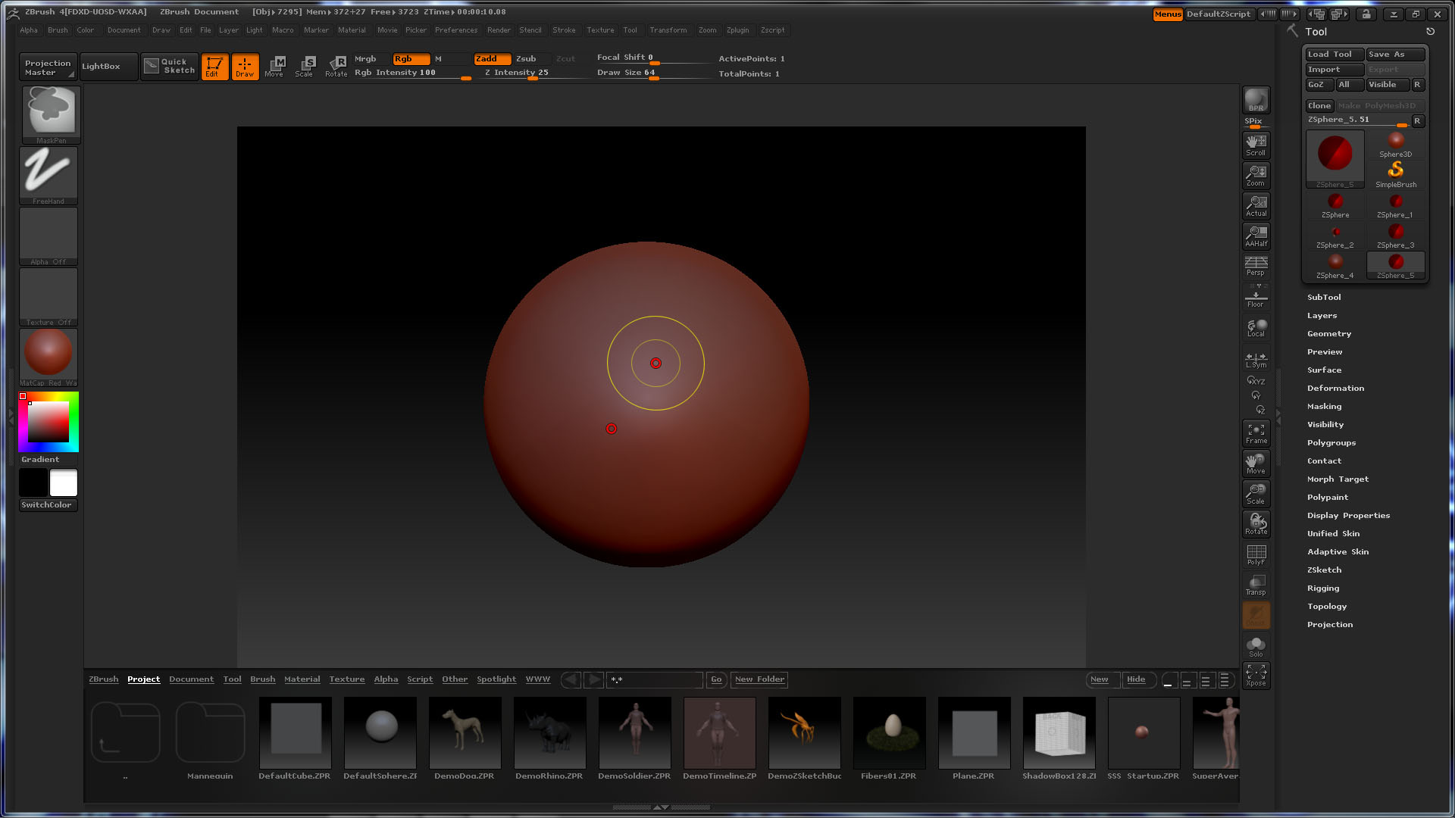Select the Xpose icon
The width and height of the screenshot is (1455, 818).
coord(1256,674)
